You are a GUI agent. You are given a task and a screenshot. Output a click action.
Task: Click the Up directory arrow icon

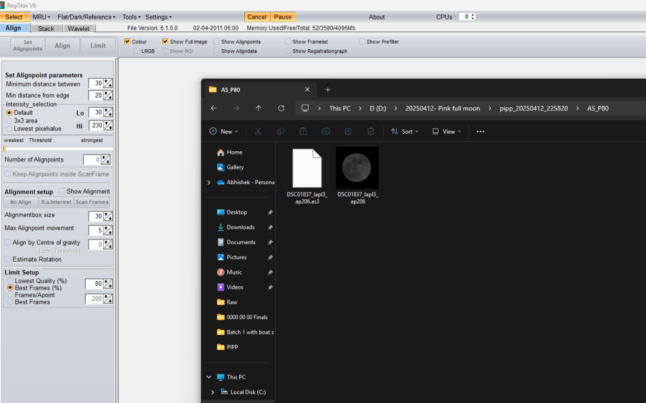pyautogui.click(x=259, y=108)
